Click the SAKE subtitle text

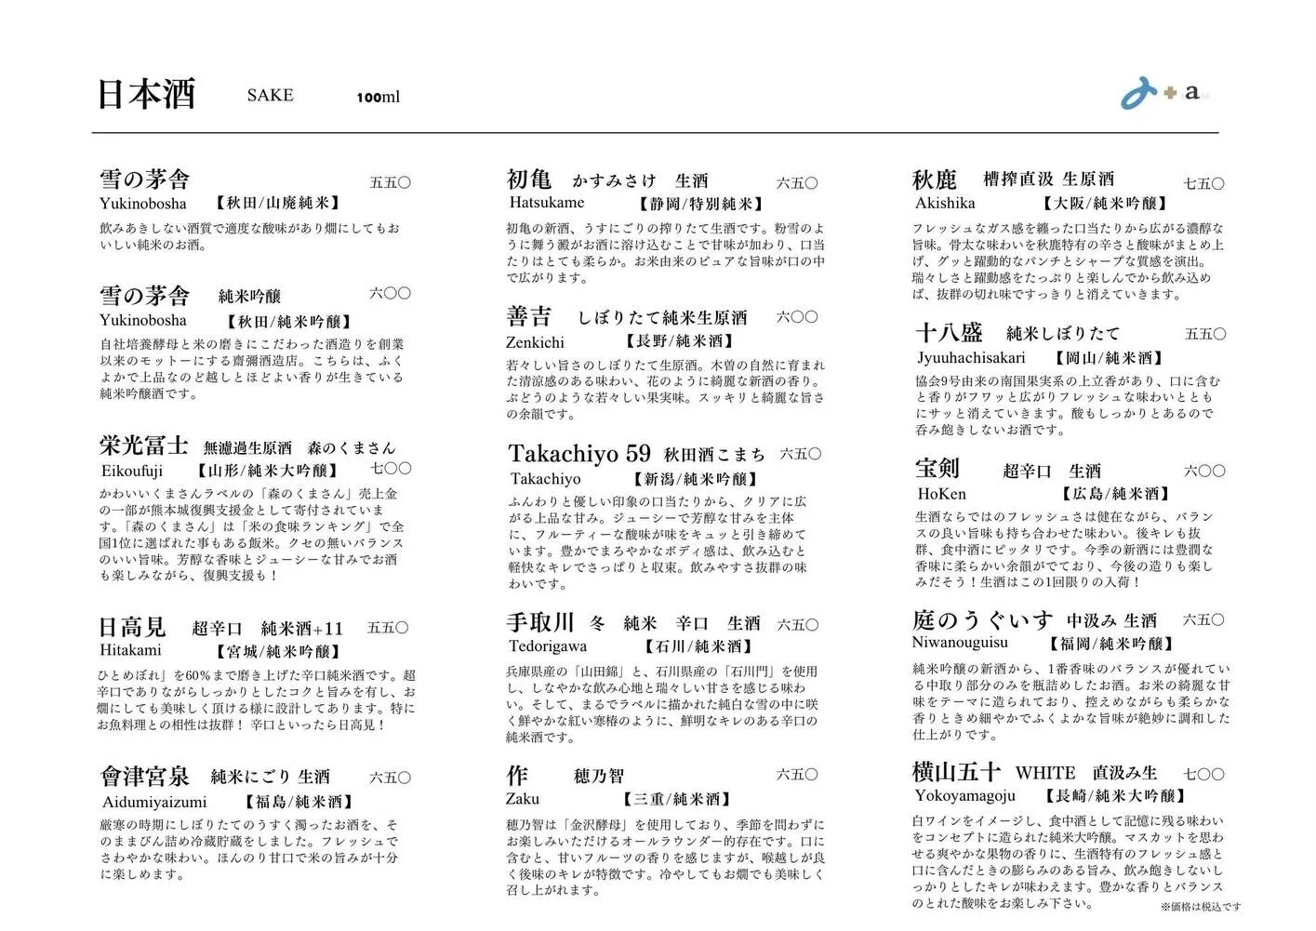pos(269,95)
